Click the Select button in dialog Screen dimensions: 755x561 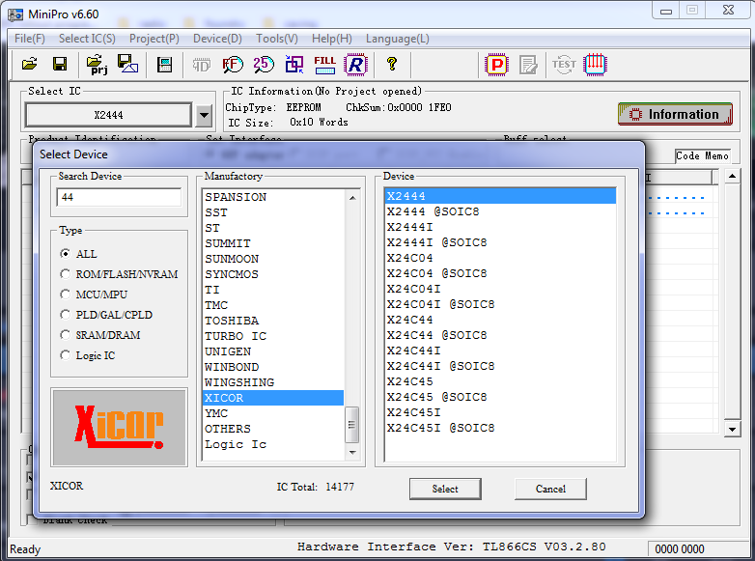[445, 489]
